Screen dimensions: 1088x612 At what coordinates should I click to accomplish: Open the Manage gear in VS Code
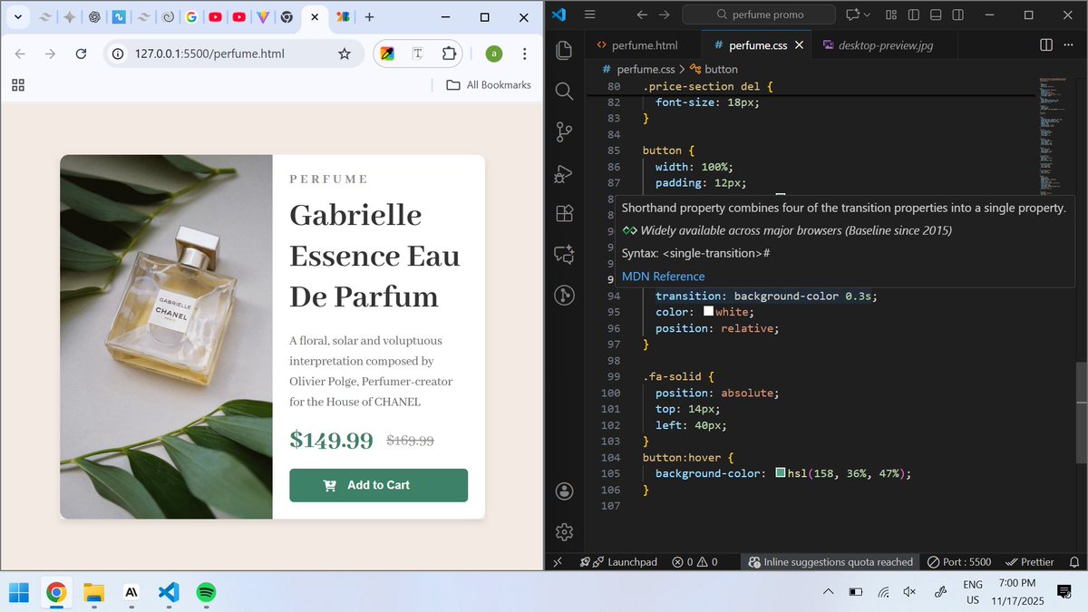pos(564,531)
